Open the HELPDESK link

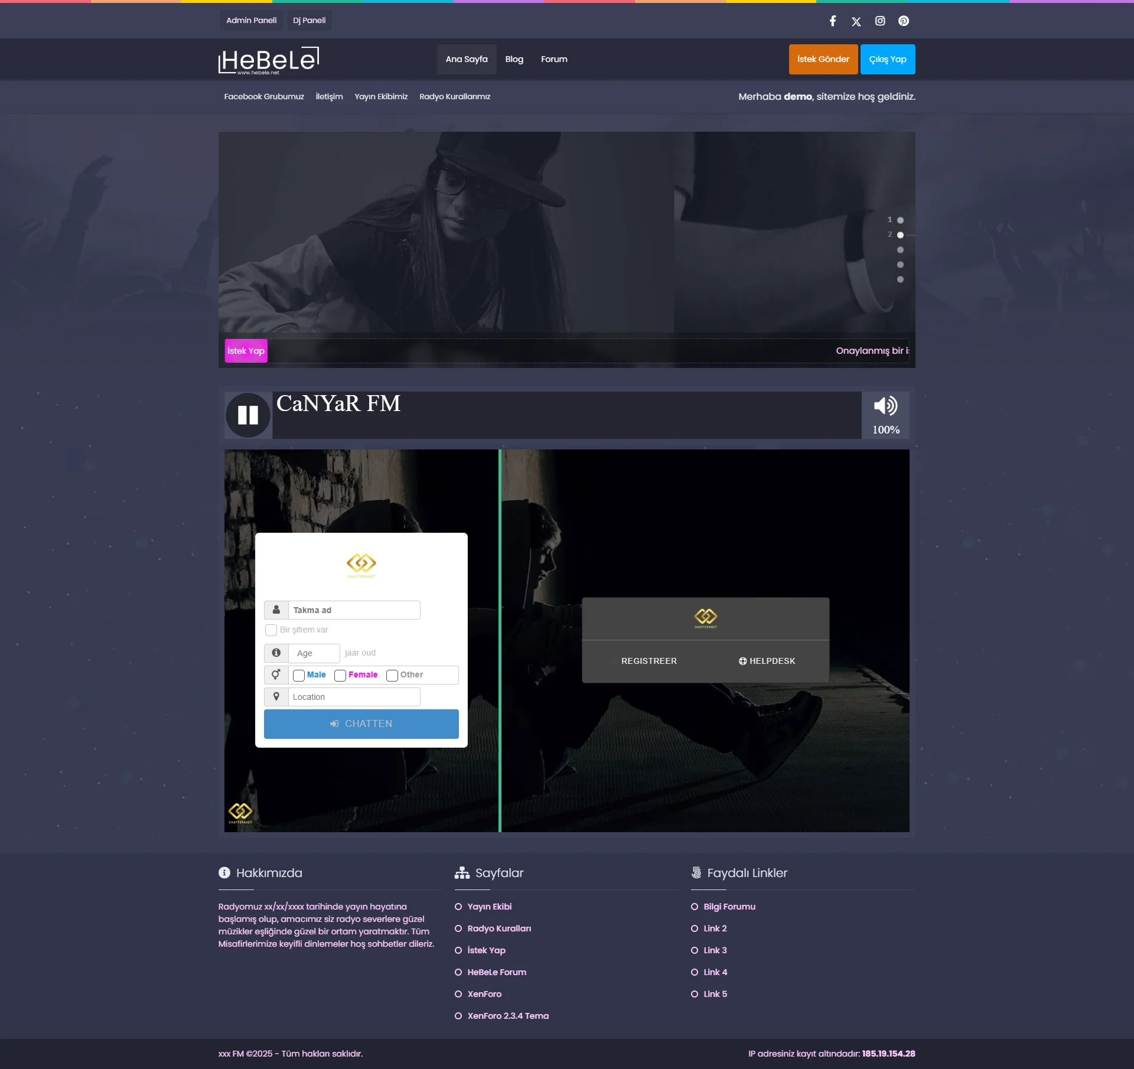coord(767,661)
